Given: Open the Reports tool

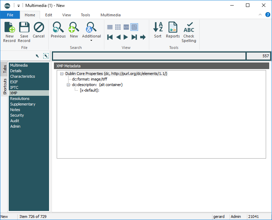Looking at the screenshot, I should click(173, 30).
